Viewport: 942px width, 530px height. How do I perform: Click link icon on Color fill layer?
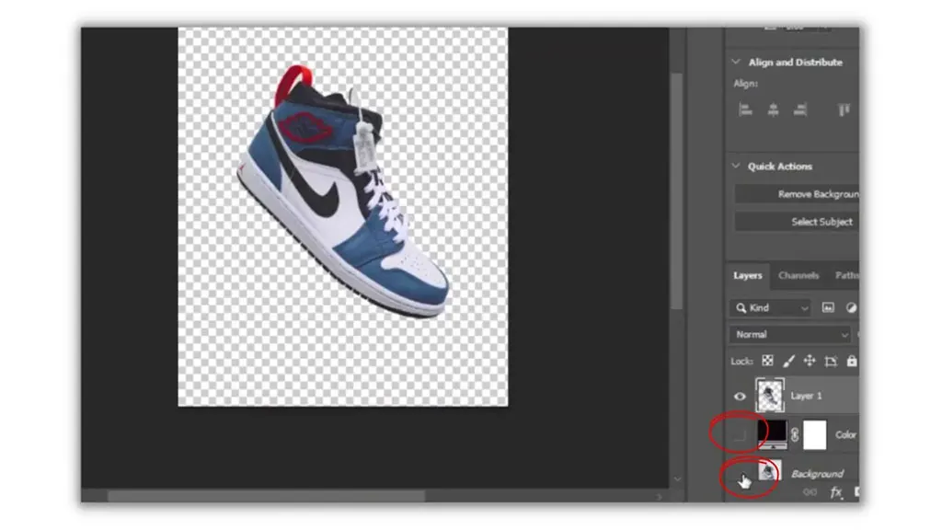point(795,435)
